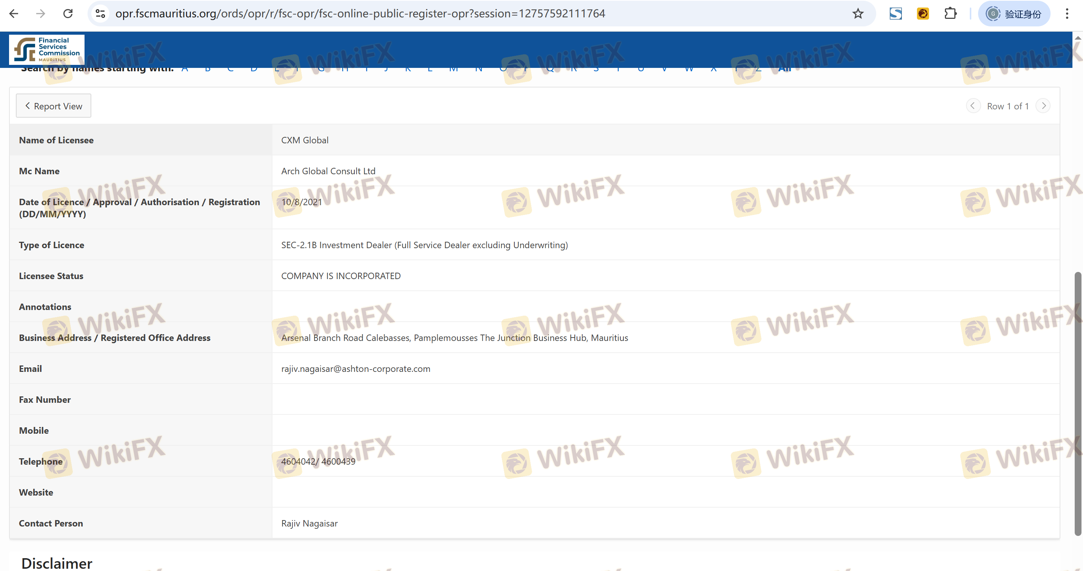
Task: Click the 'Fax Number' label
Action: tap(45, 400)
